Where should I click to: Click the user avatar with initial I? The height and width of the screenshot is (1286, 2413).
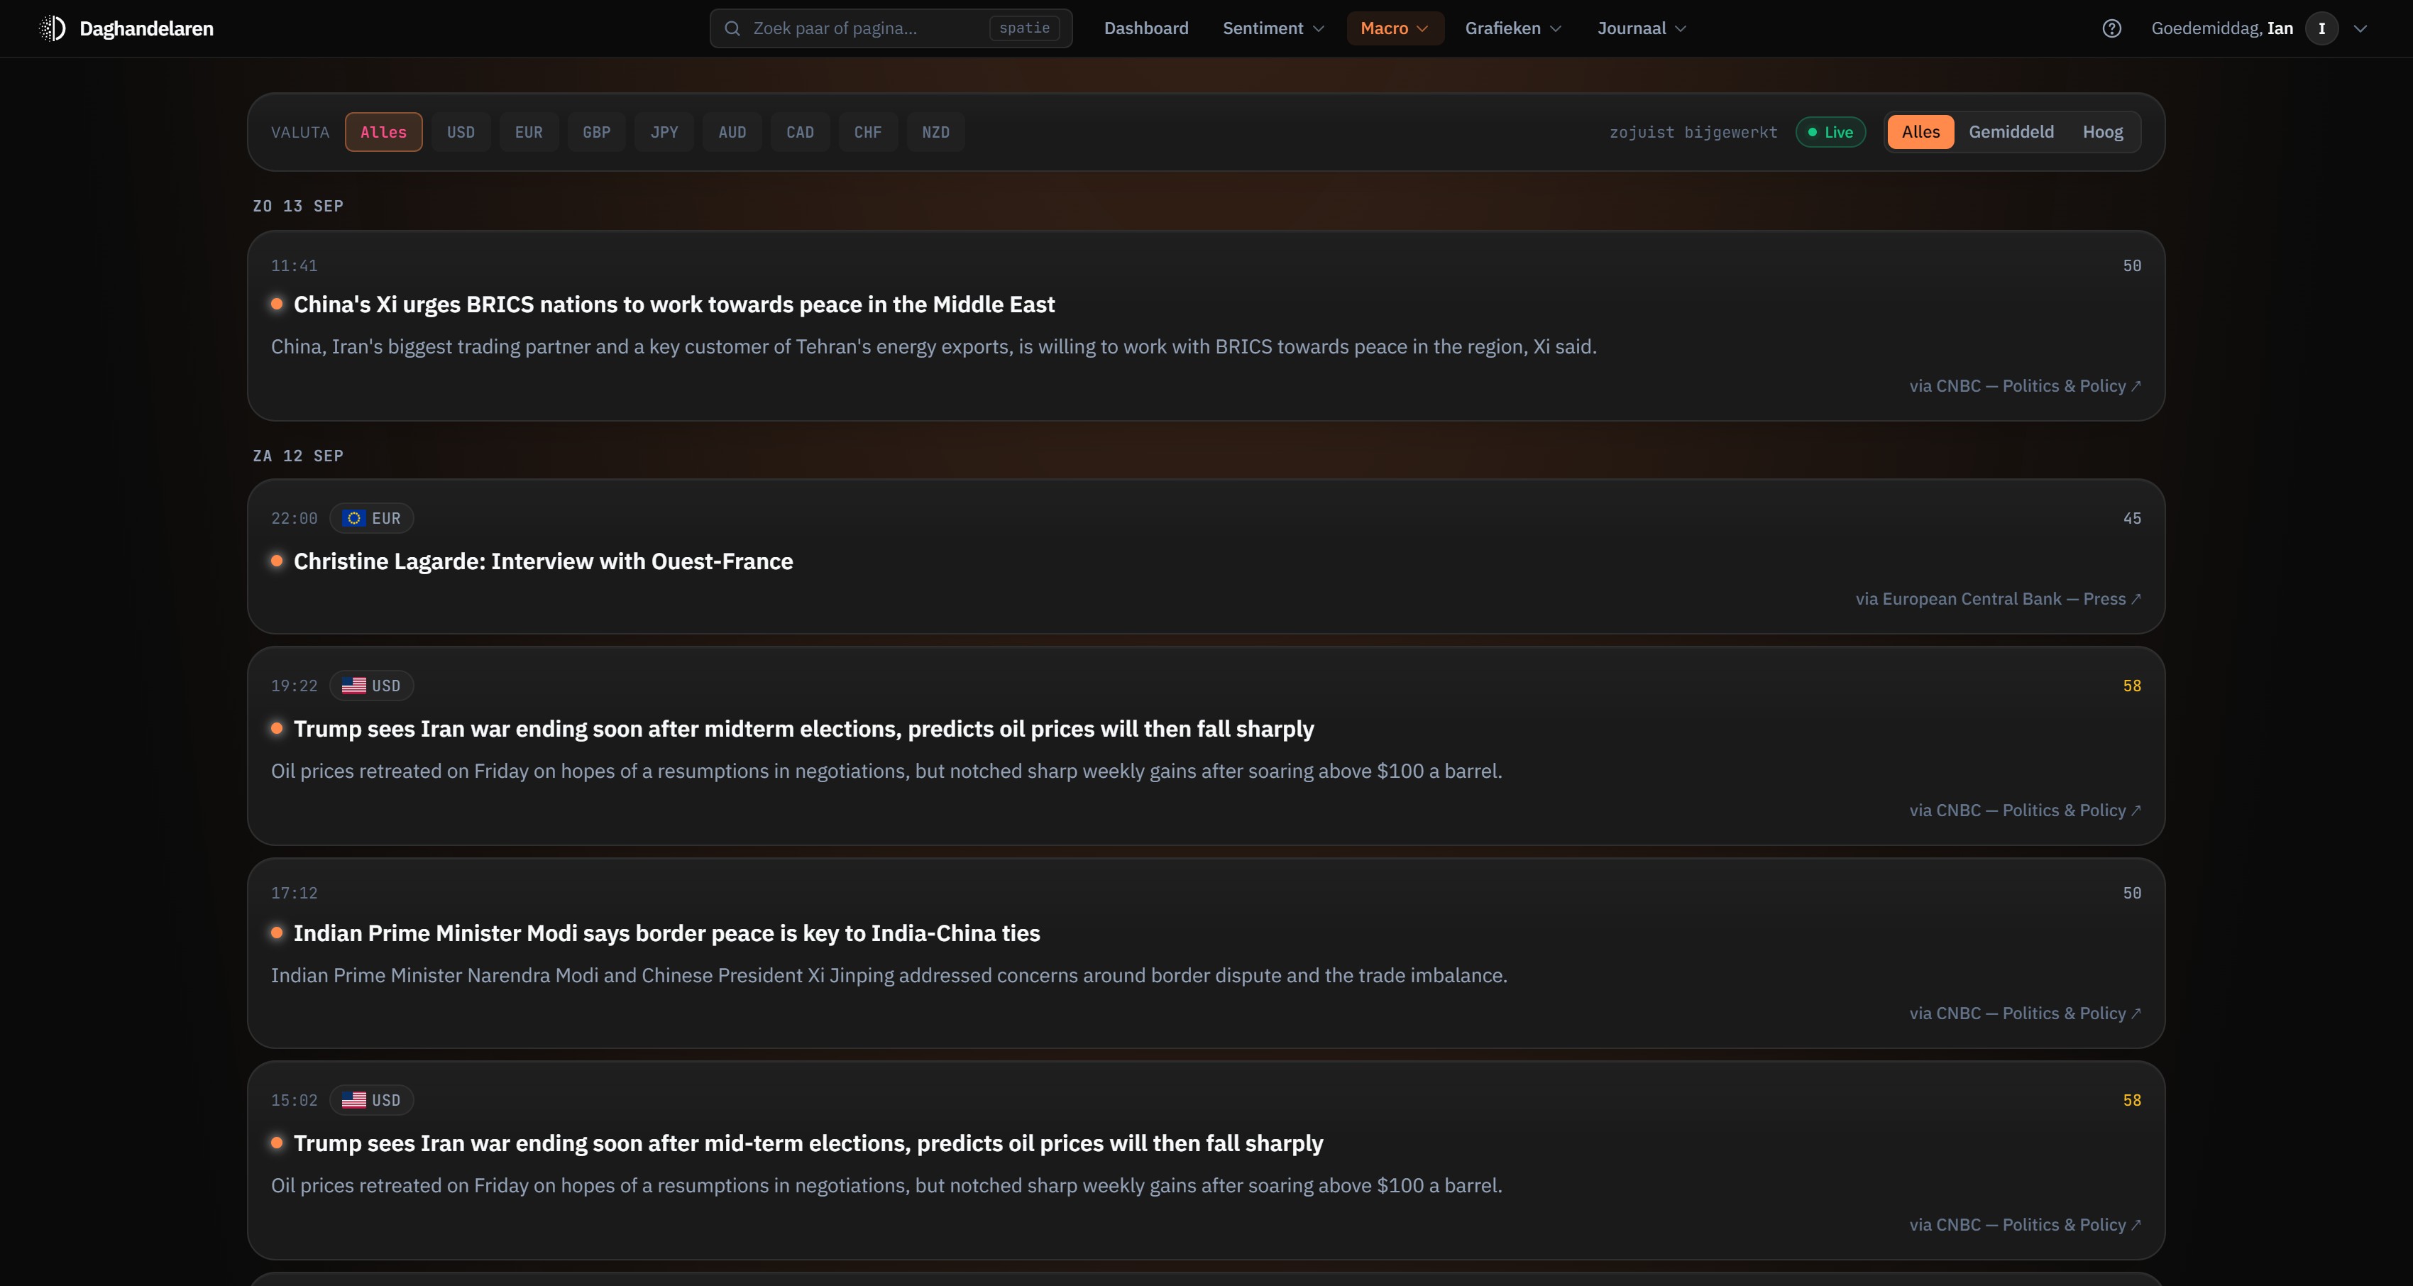click(2321, 28)
